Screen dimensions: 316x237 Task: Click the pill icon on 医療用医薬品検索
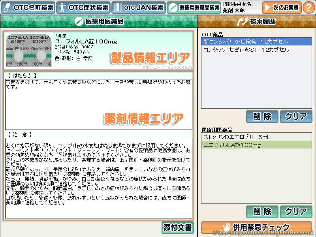click(173, 8)
